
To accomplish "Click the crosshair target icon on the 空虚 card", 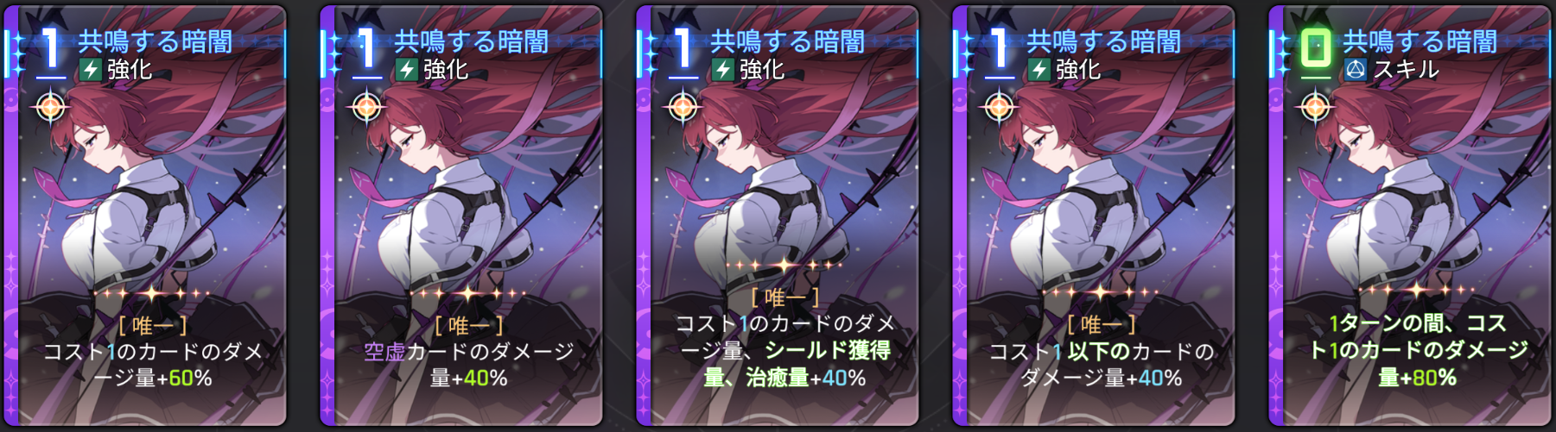I will pos(366,108).
